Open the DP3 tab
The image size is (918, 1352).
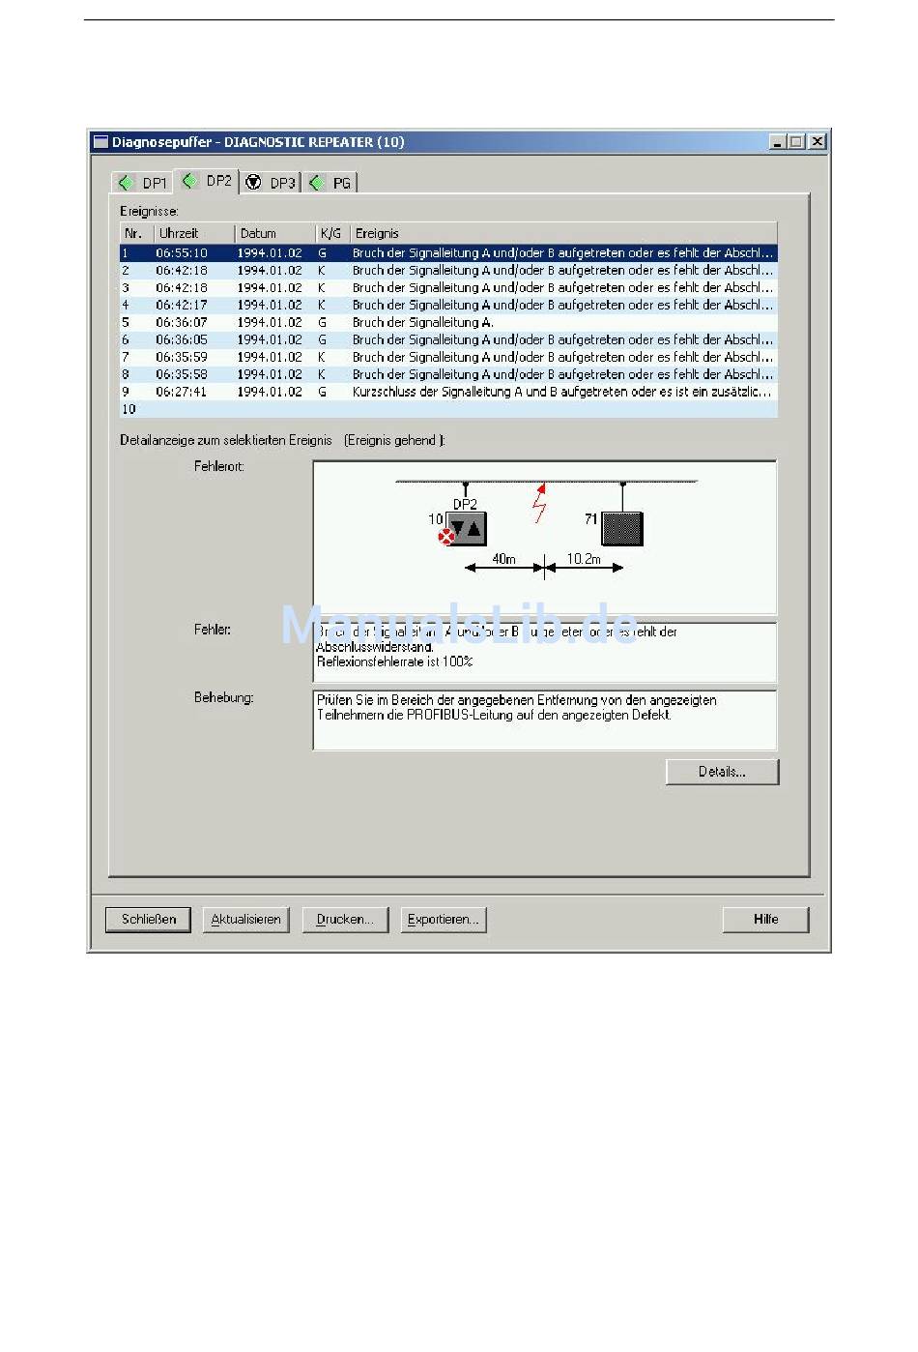point(271,183)
